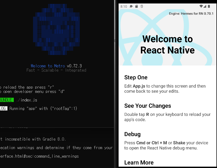Click the cellular signal icon in status bar

point(205,6)
